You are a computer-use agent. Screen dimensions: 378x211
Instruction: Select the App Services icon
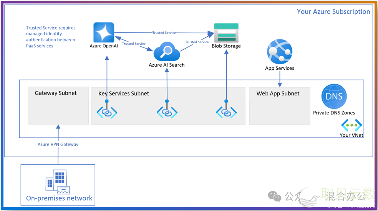pyautogui.click(x=279, y=52)
